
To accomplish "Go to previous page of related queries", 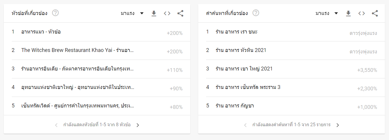I will [245, 125].
